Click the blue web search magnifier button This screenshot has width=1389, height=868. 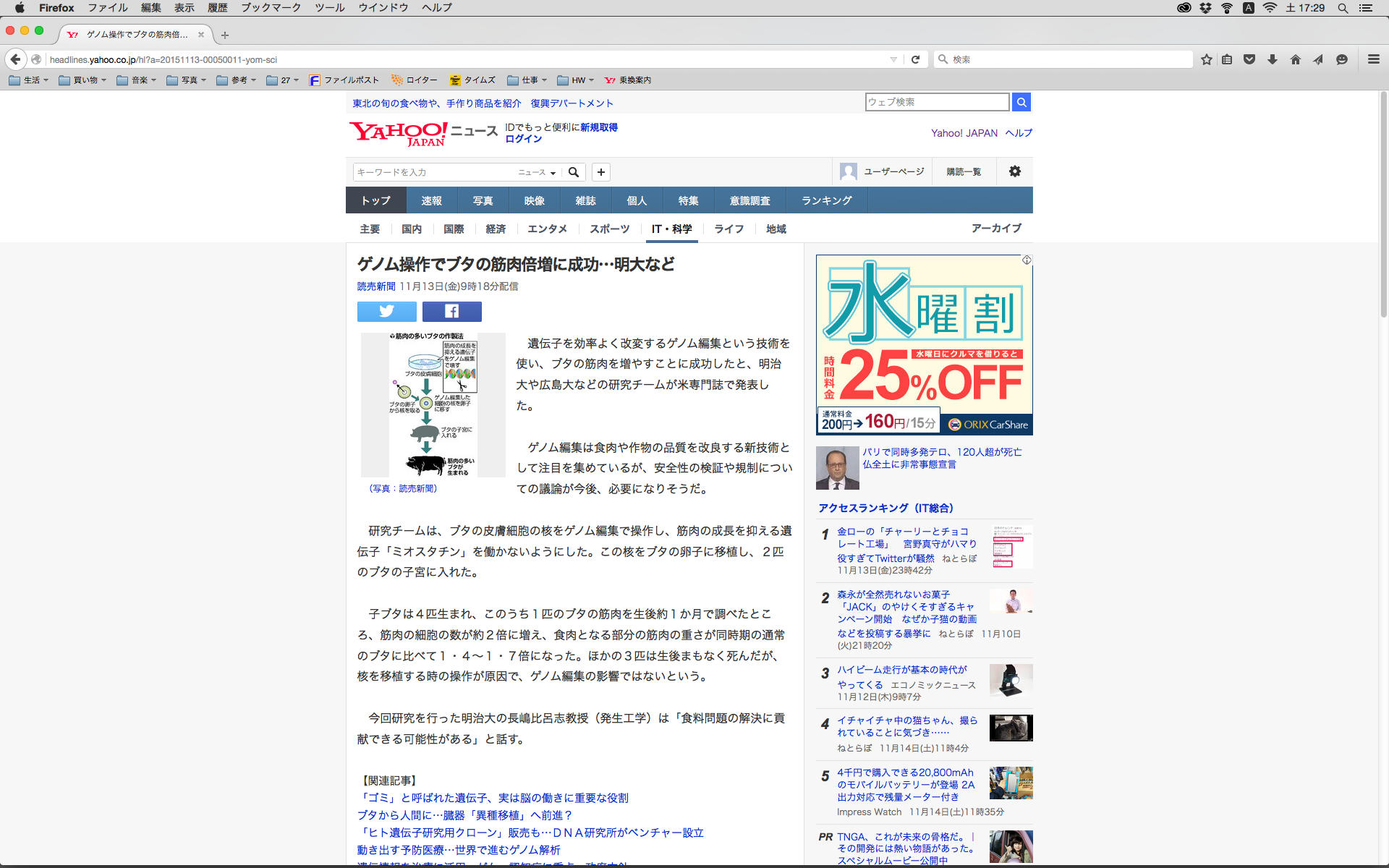(1021, 102)
